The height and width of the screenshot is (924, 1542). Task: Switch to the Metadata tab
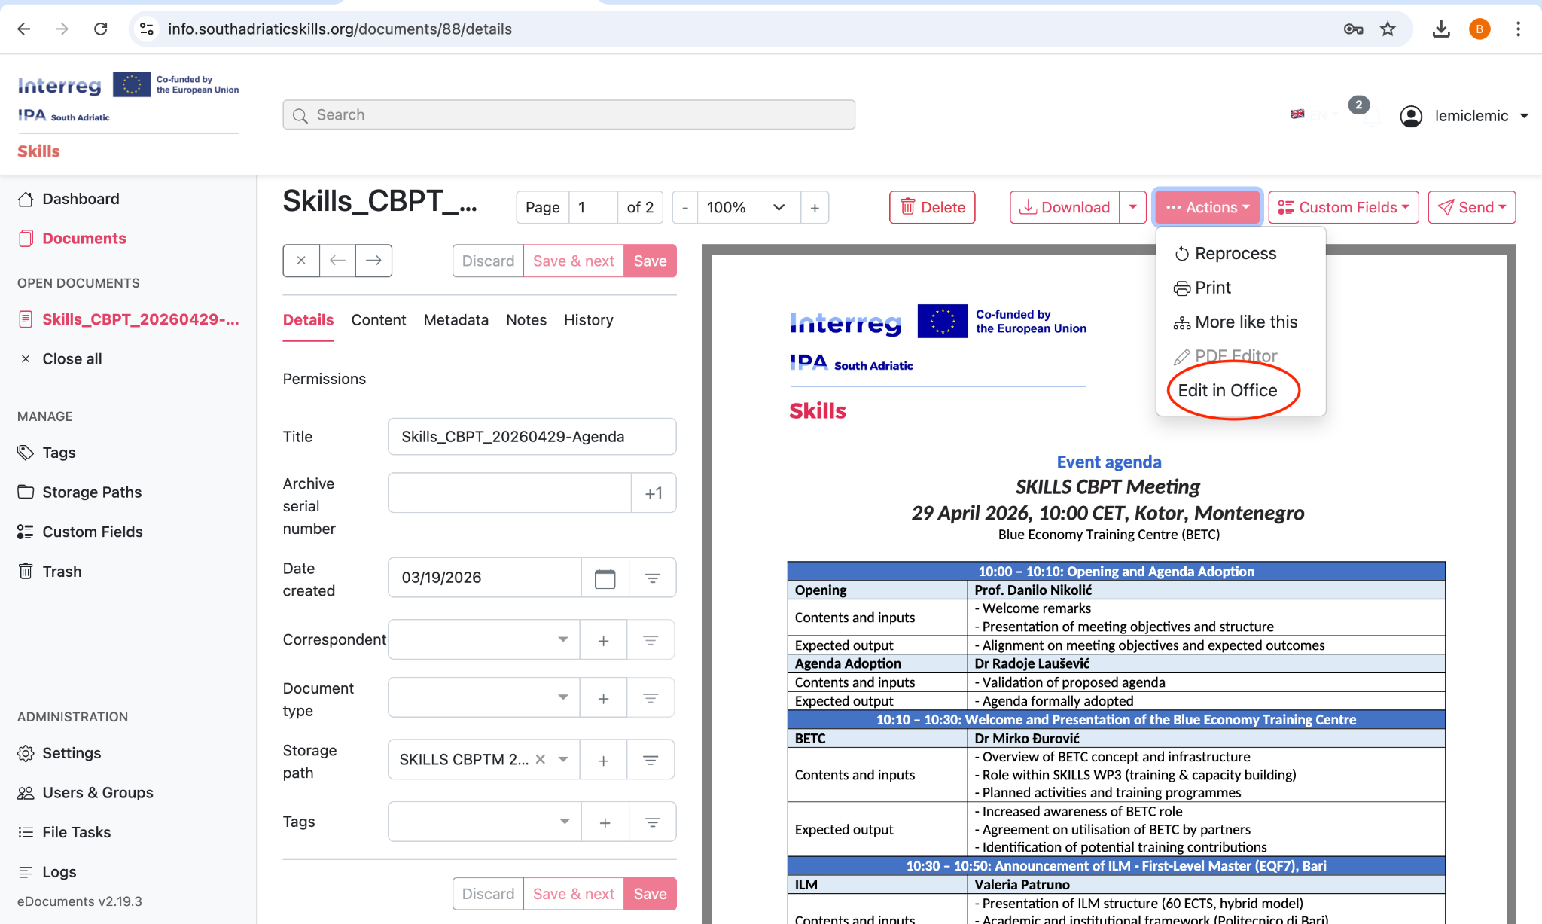pyautogui.click(x=456, y=320)
